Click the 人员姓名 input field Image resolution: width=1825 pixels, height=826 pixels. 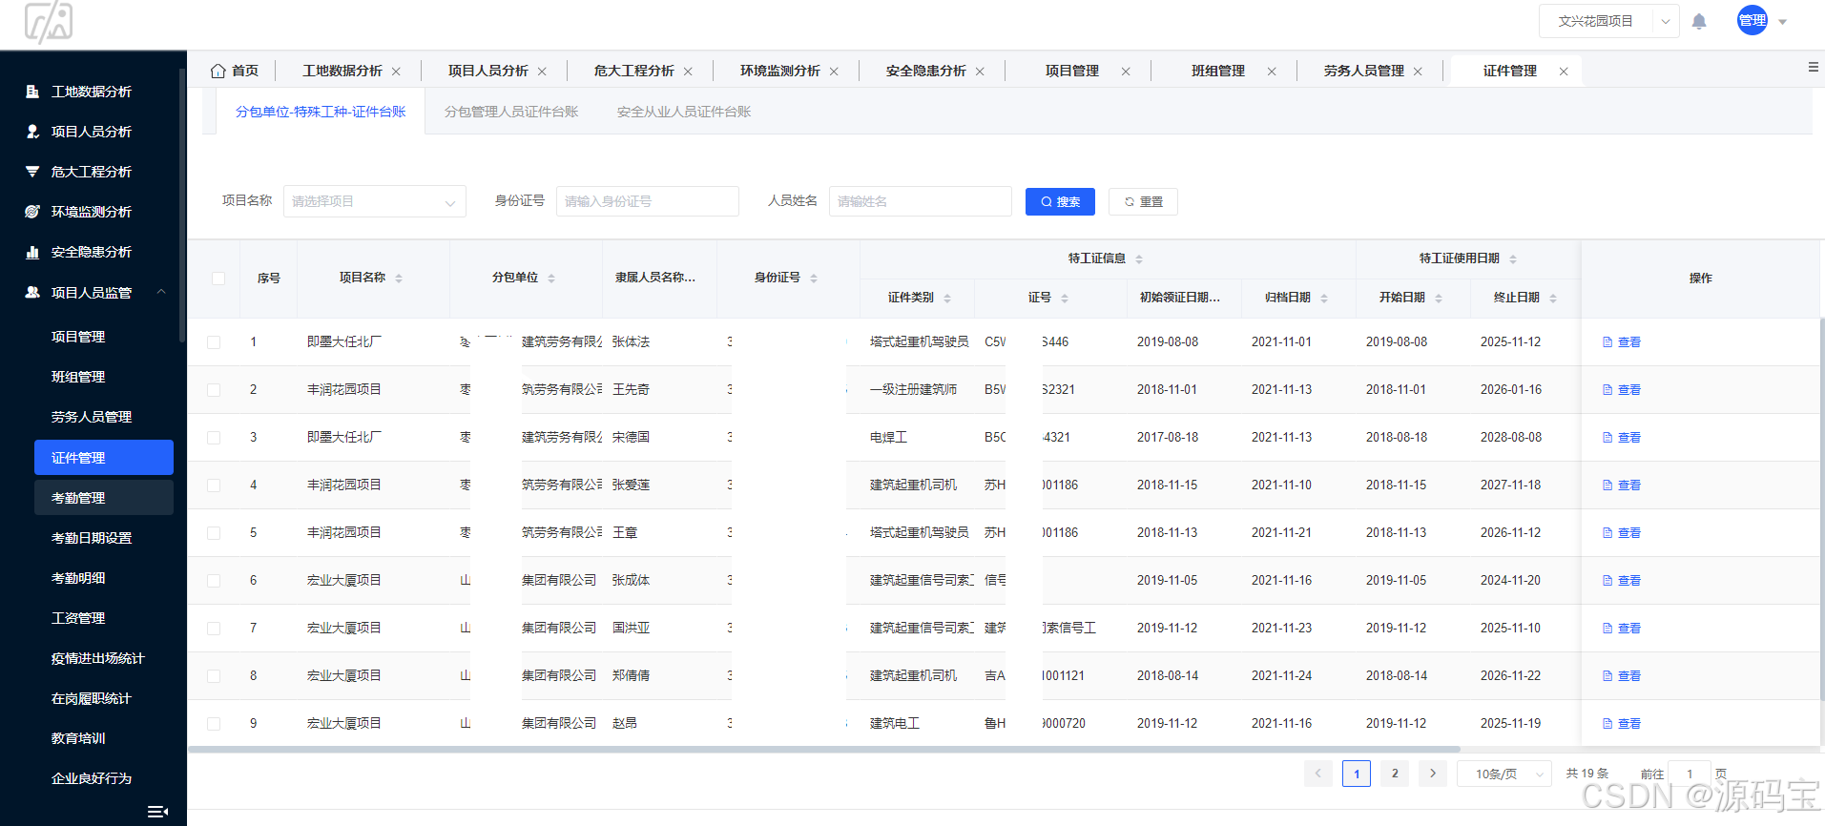[x=920, y=201]
